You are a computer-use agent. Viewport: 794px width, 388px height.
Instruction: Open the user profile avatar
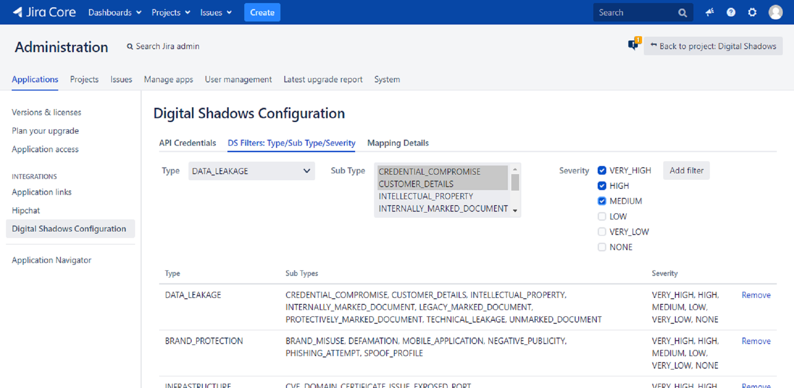coord(775,12)
